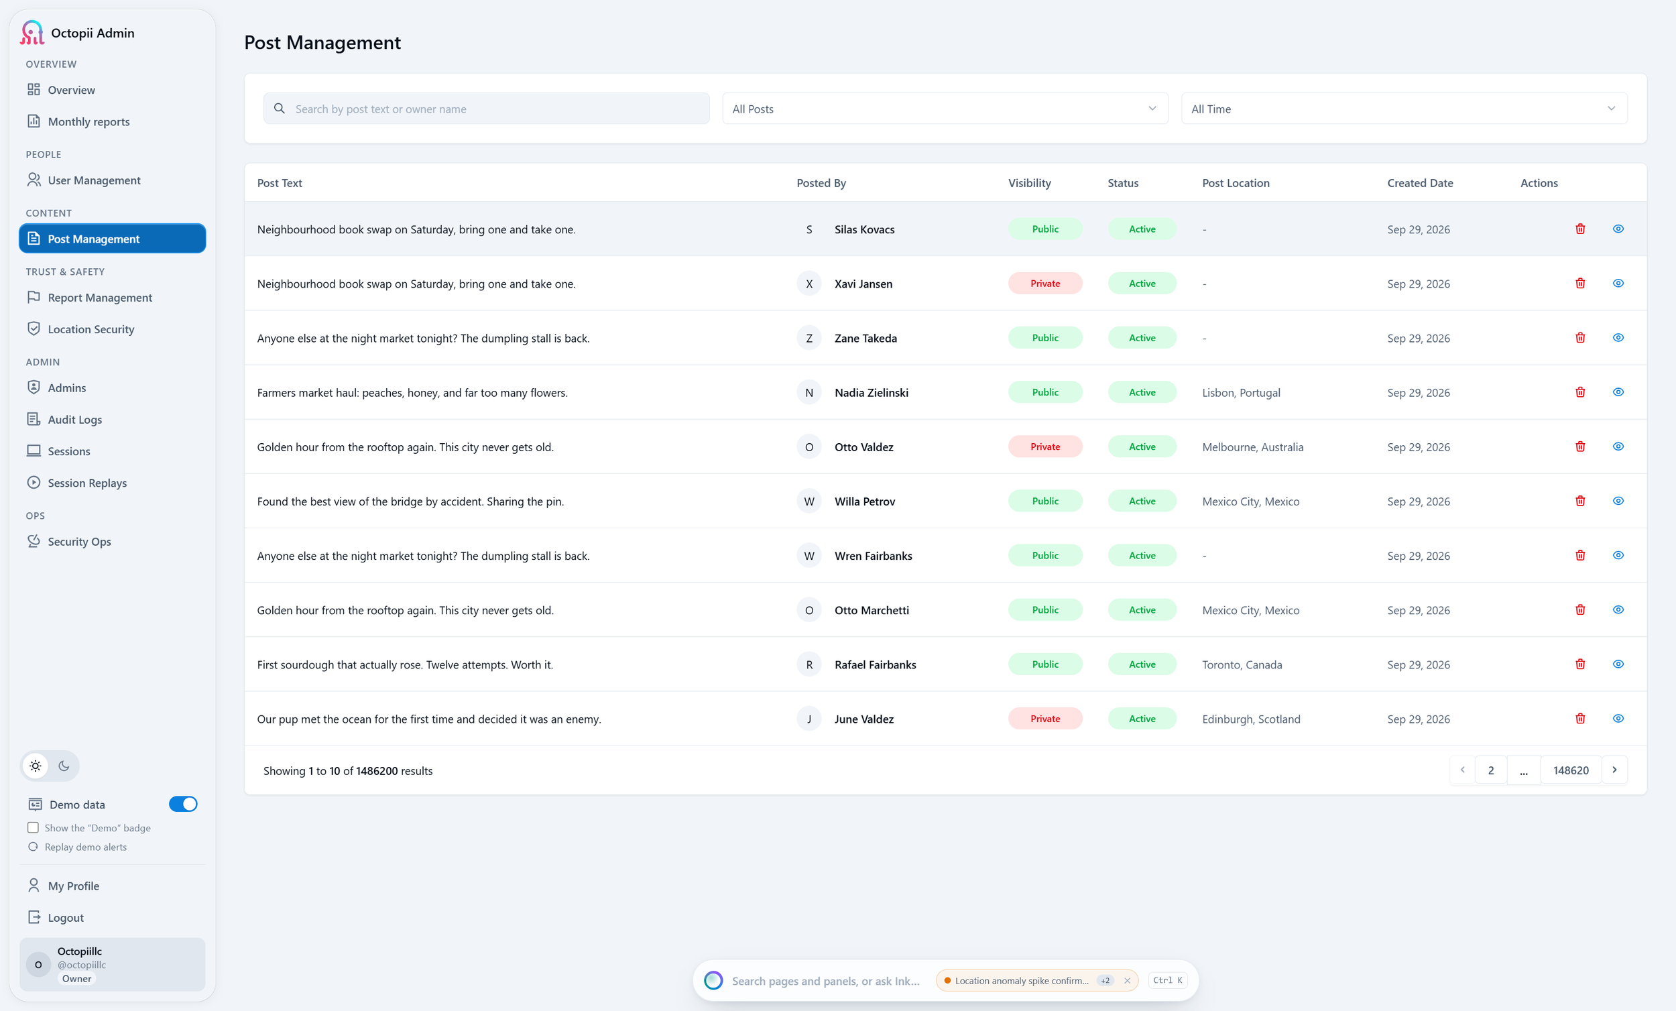Delete June Valdez's post with trash icon
This screenshot has height=1011, width=1676.
pos(1580,719)
